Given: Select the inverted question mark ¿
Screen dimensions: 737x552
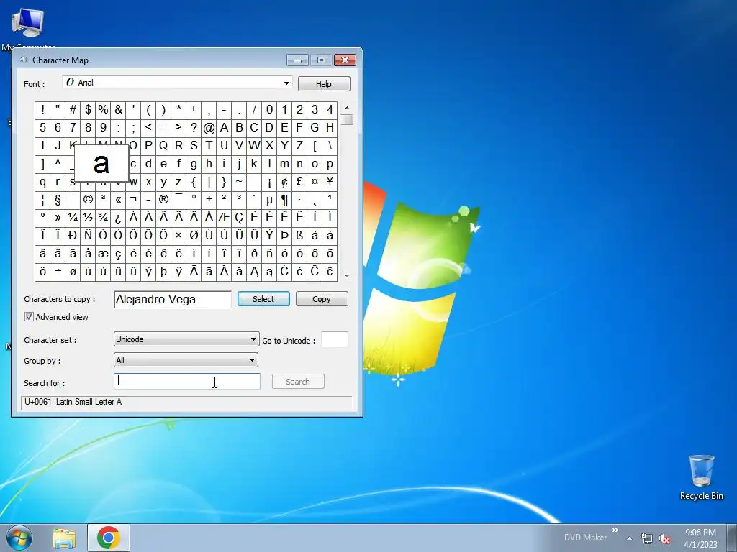Looking at the screenshot, I should tap(118, 217).
